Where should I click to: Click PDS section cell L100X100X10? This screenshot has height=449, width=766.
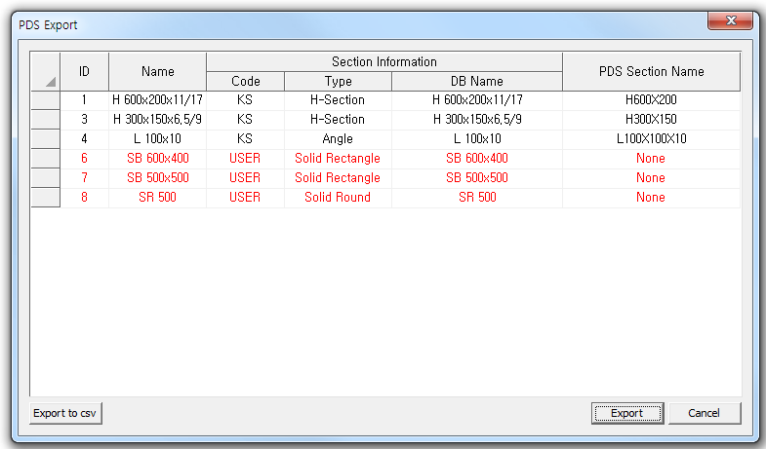coord(651,139)
